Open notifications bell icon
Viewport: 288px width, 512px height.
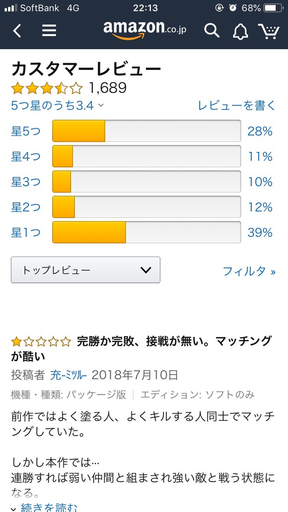click(240, 31)
